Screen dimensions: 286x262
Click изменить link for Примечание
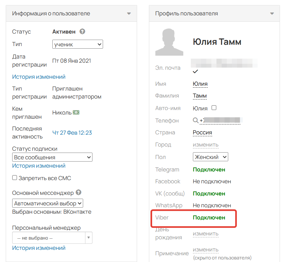[205, 250]
